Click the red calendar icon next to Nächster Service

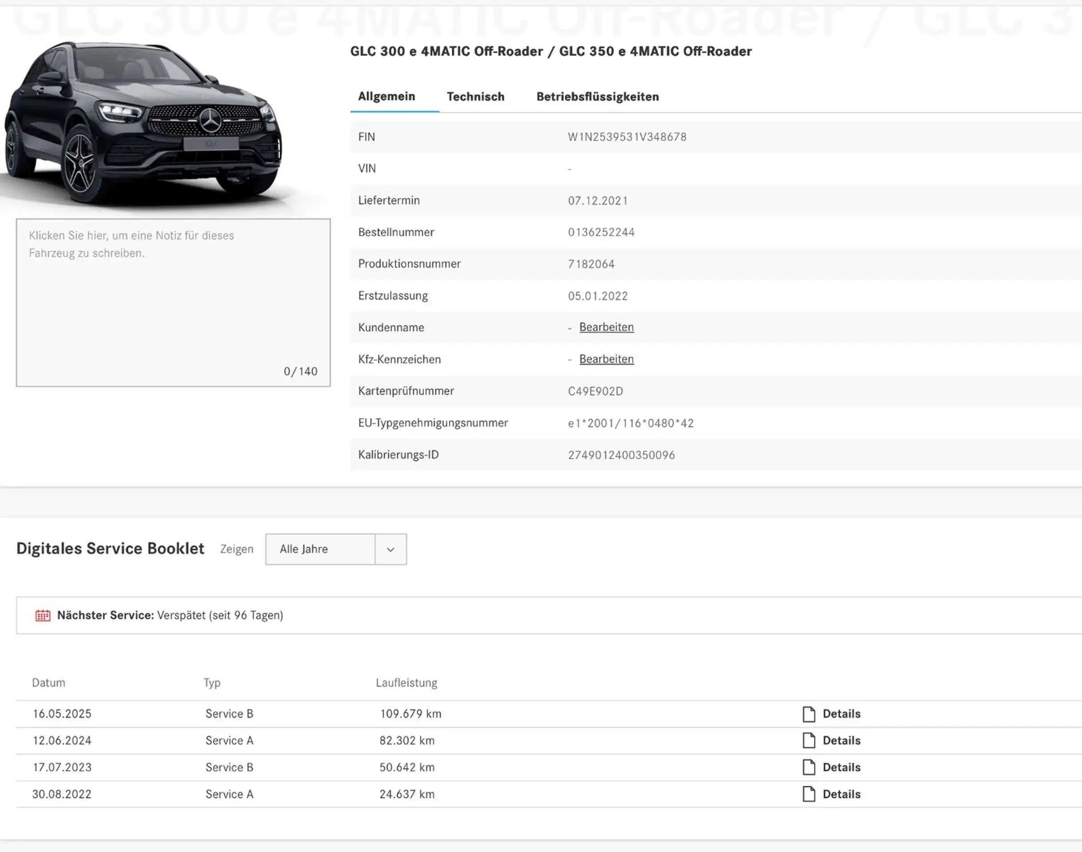[43, 615]
